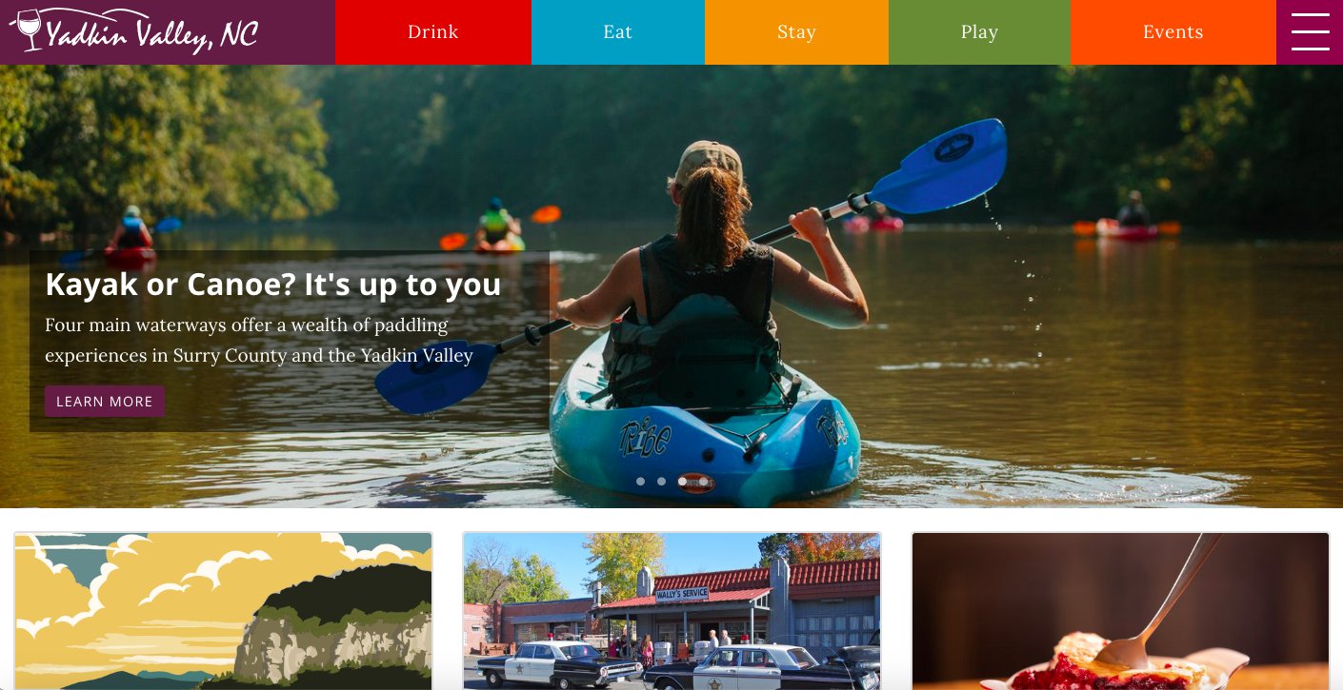Open the hamburger menu

[x=1310, y=32]
